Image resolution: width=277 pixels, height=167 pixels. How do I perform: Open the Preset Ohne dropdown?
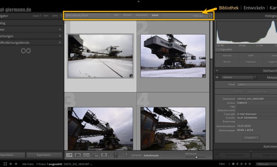(x=256, y=85)
